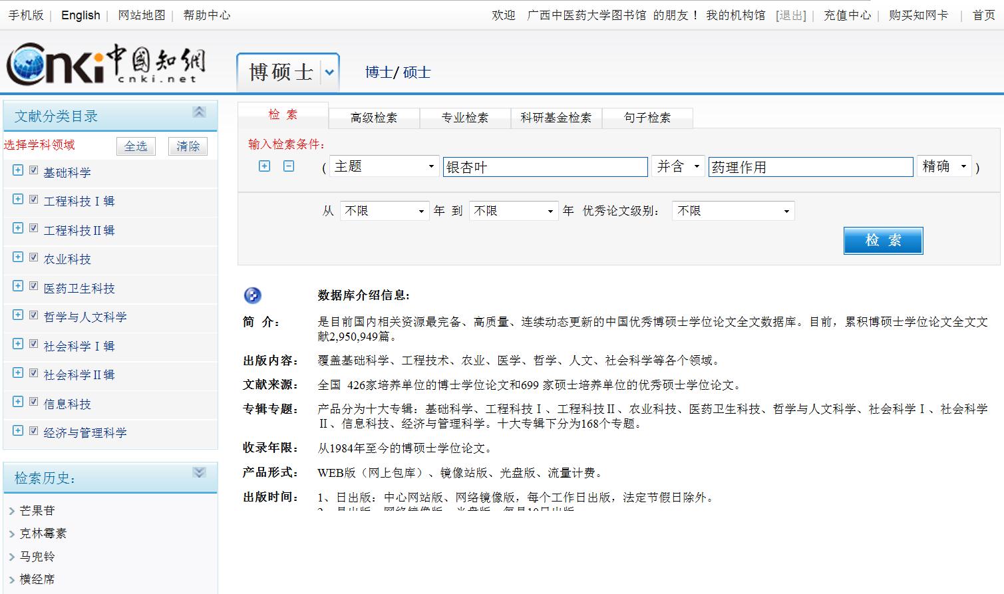This screenshot has width=1004, height=594.
Task: Uncheck the 经济与管理科学 checkbox
Action: pyautogui.click(x=33, y=431)
